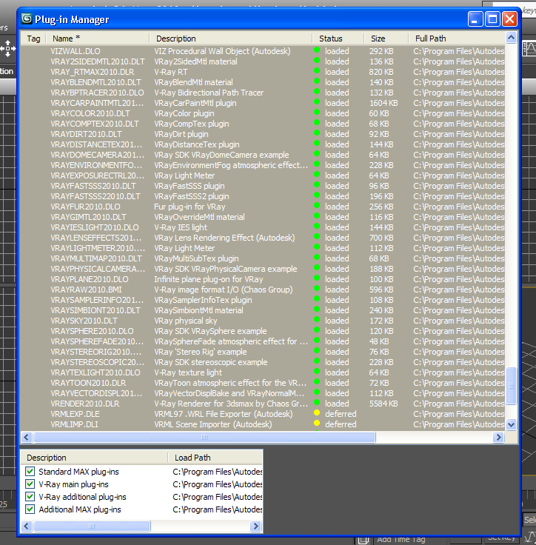The image size is (536, 545).
Task: Toggle Additional MAX plug-ins checkbox
Action: [30, 509]
